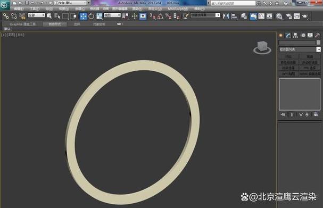
Task: Select the Create command panel tab
Action: [280, 35]
